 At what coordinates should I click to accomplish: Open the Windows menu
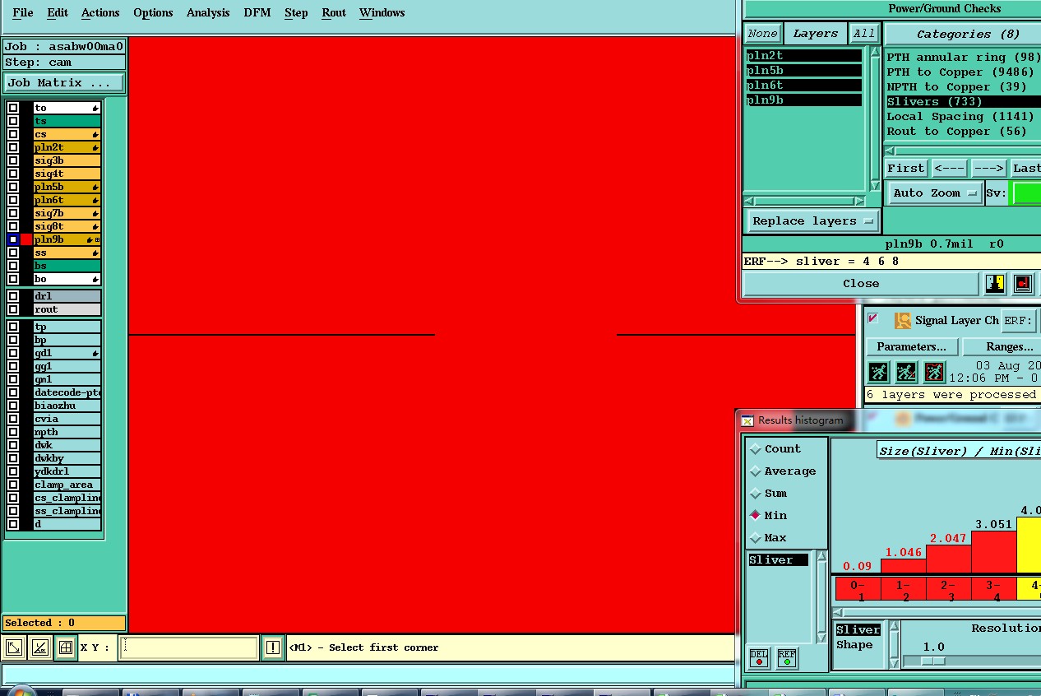click(x=382, y=13)
